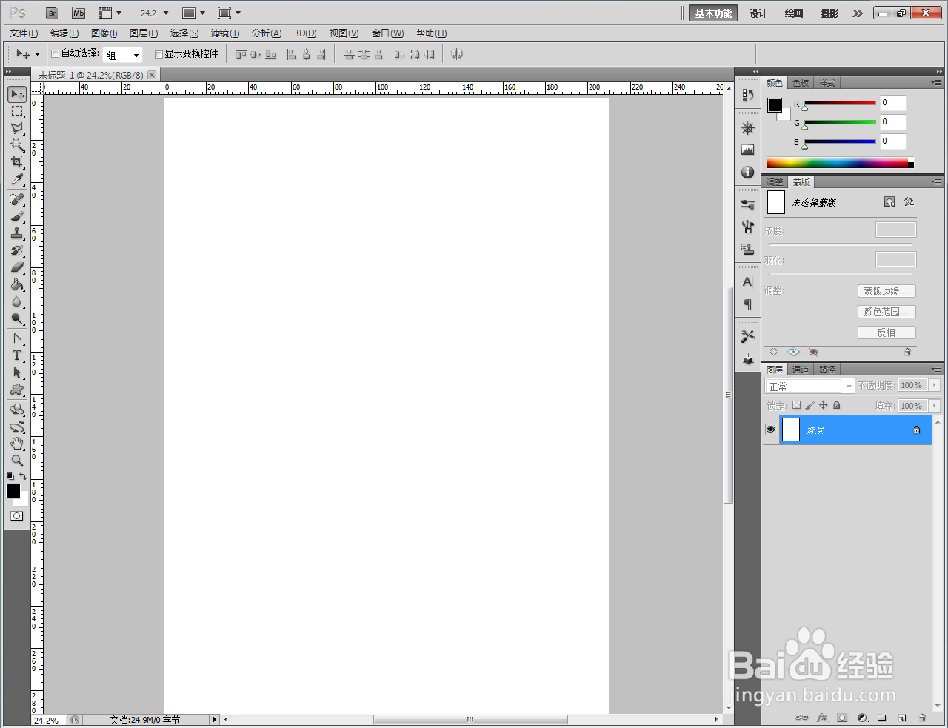Click the toolbar foreground color swatch
The width and height of the screenshot is (948, 728).
point(13,491)
